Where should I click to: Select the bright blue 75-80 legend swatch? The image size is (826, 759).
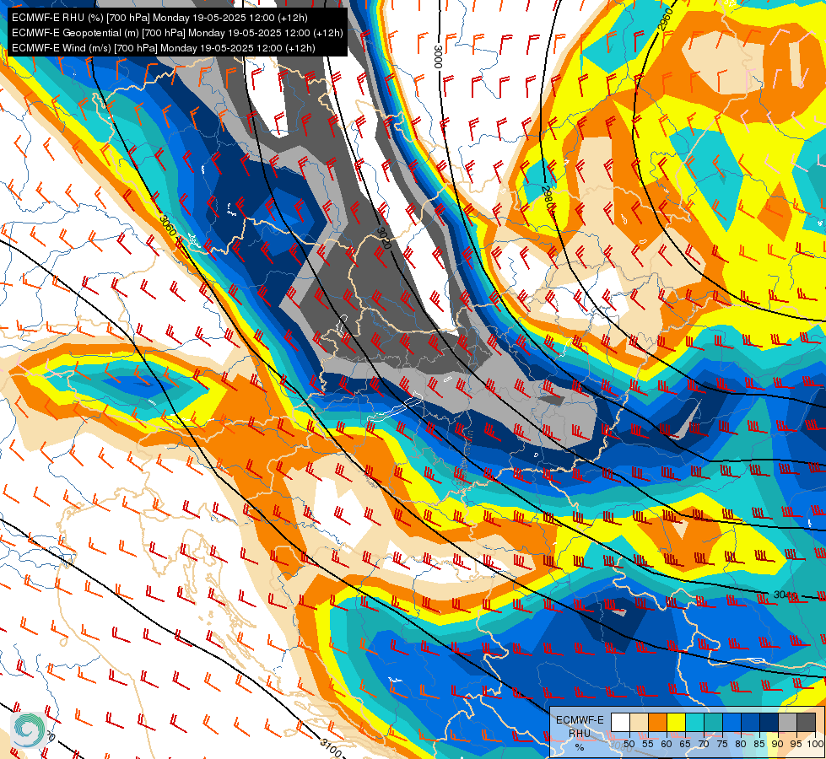coord(732,722)
